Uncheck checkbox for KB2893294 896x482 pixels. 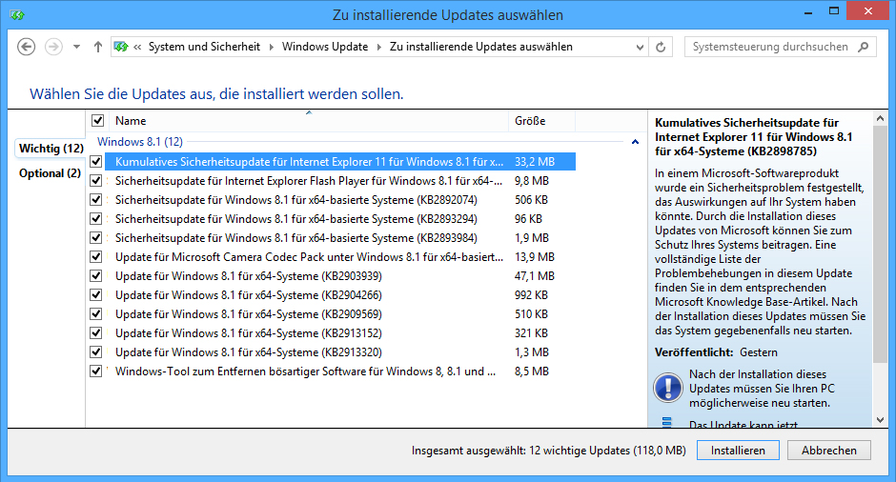96,219
